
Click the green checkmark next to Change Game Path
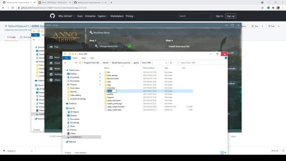[129, 46]
